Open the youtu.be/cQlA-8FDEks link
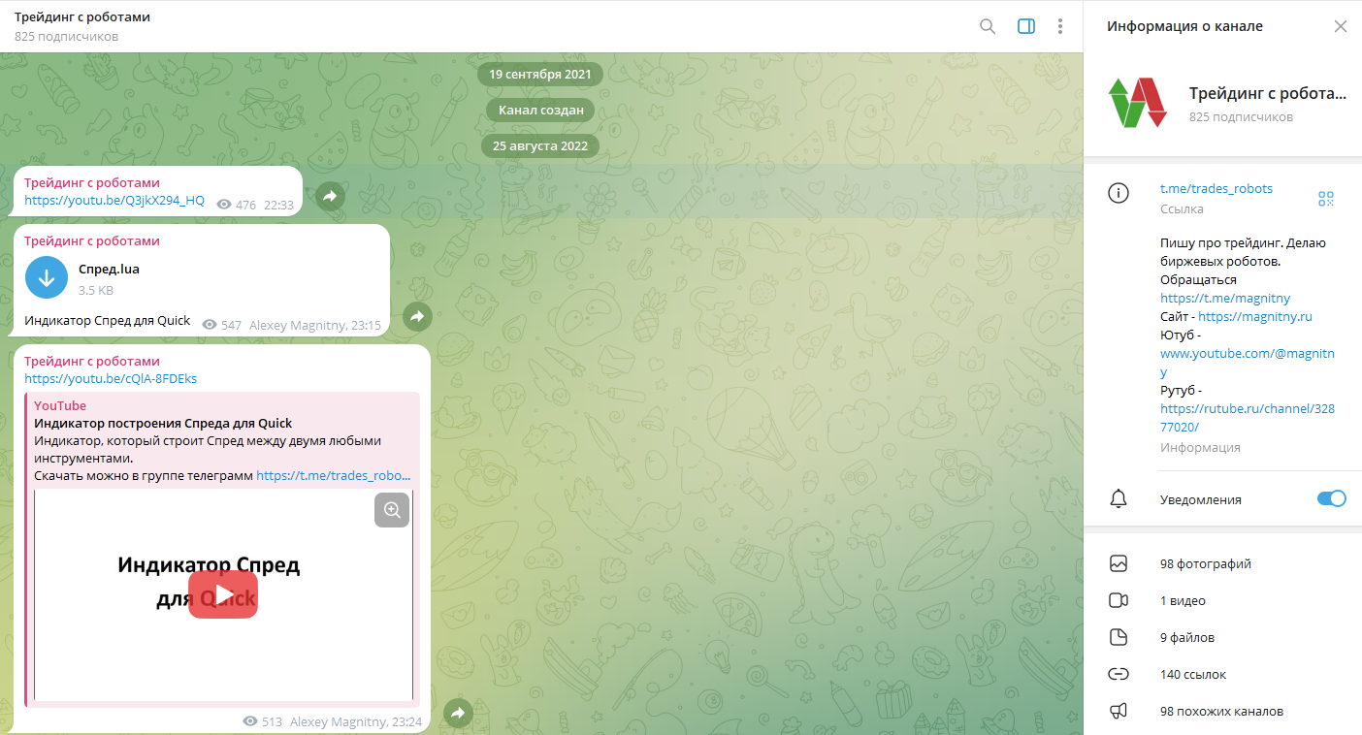Viewport: 1362px width, 735px height. [x=111, y=378]
